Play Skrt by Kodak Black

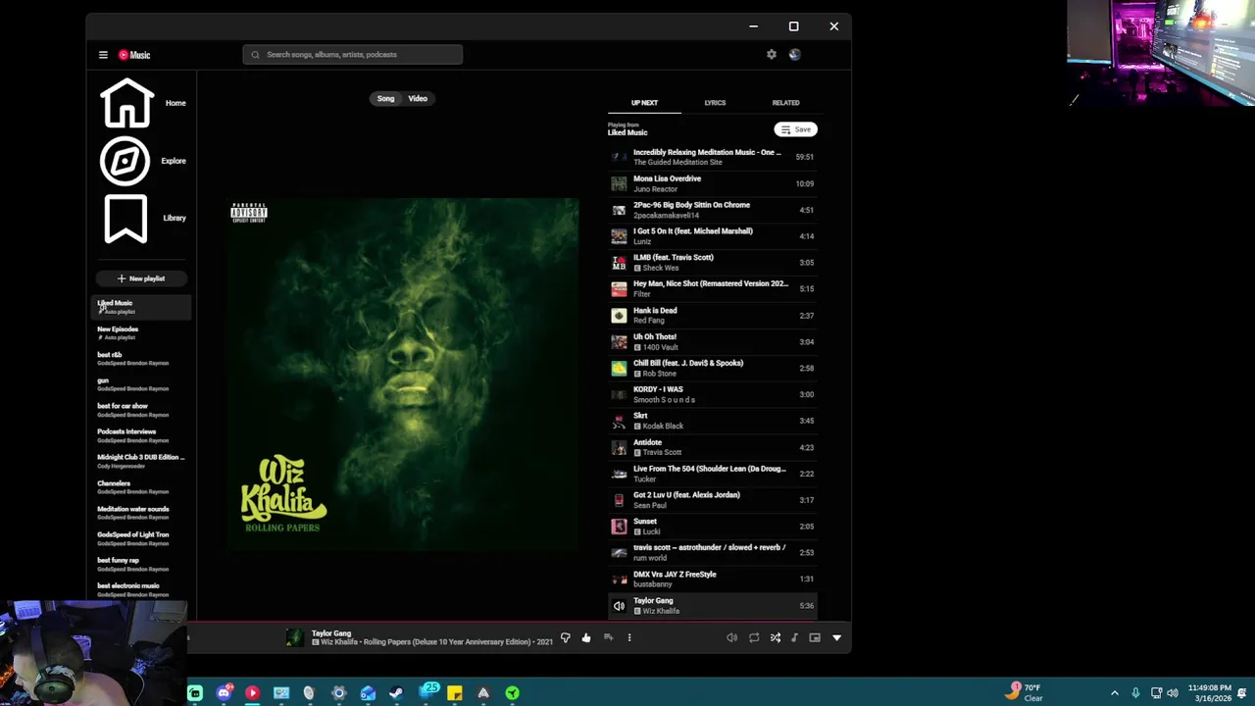pos(713,421)
